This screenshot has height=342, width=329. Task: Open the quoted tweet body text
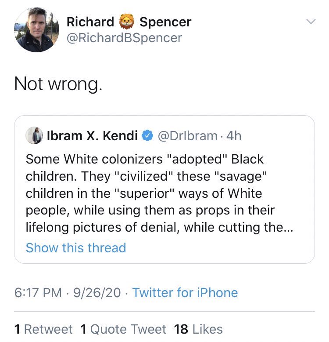point(149,193)
